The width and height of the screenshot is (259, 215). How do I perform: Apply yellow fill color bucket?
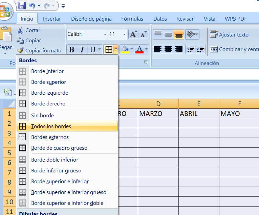pos(125,49)
